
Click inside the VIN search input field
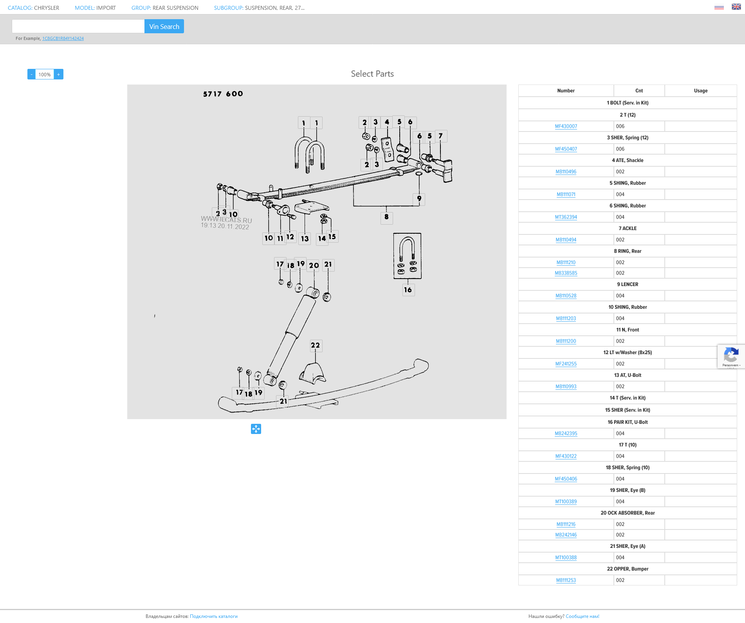(78, 26)
